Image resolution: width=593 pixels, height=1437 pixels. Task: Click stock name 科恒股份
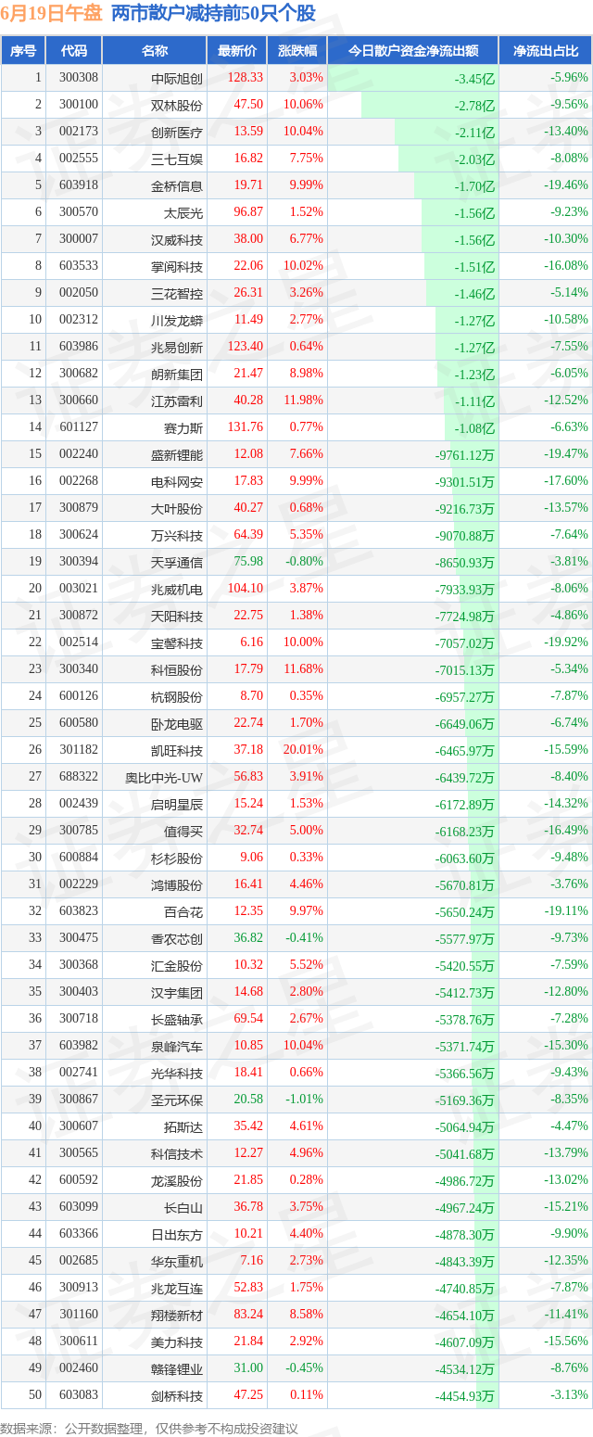point(177,669)
